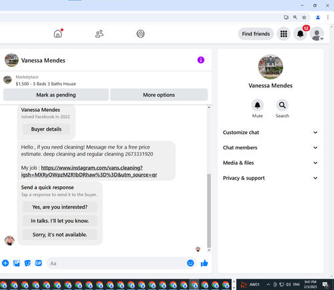Click the Mark as pending button
This screenshot has width=334, height=290.
coord(56,95)
